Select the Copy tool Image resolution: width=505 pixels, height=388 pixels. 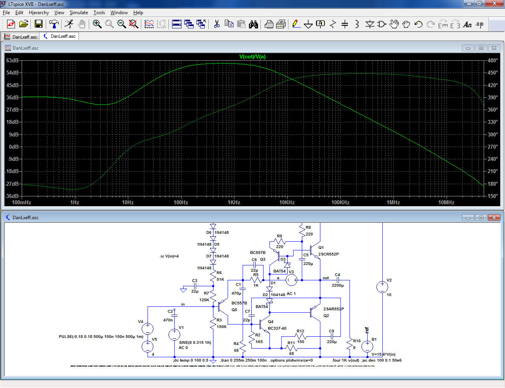(229, 24)
